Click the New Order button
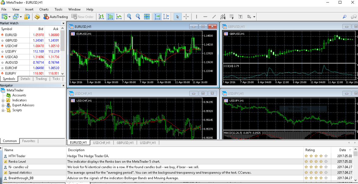Image resolution: width=358 pixels, height=184 pixels. point(82,17)
